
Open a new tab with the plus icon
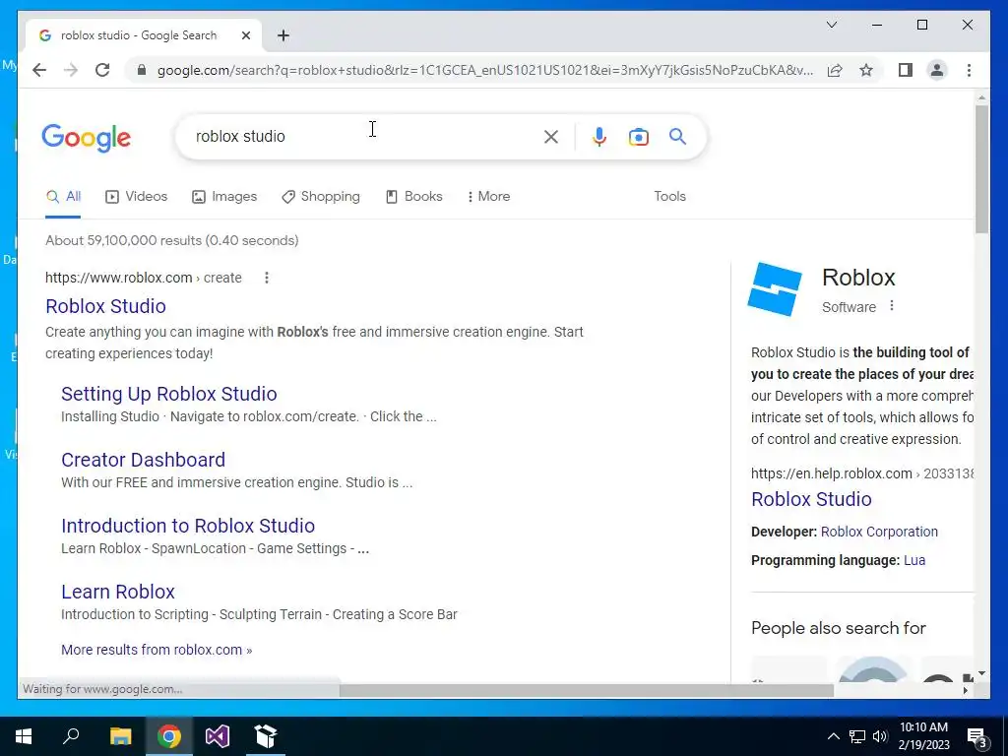click(x=283, y=35)
